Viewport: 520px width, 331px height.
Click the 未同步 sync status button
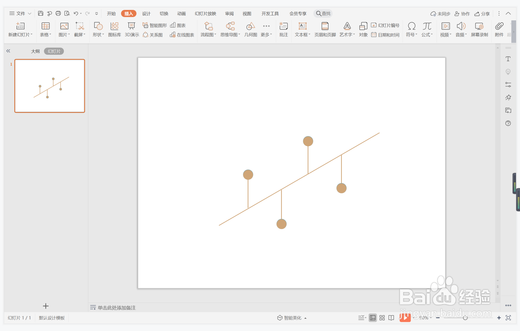pyautogui.click(x=440, y=14)
